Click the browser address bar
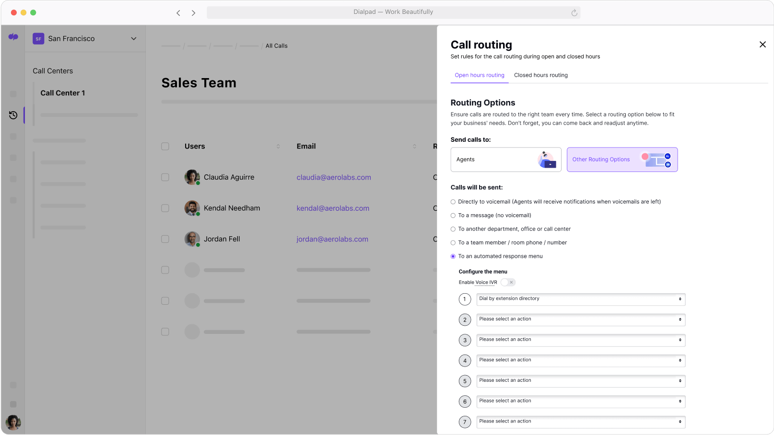The image size is (774, 435). [393, 11]
